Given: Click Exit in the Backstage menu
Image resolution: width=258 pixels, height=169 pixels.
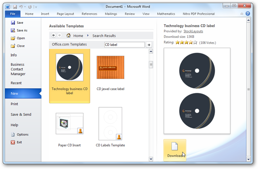Looking at the screenshot, I should [16, 142].
